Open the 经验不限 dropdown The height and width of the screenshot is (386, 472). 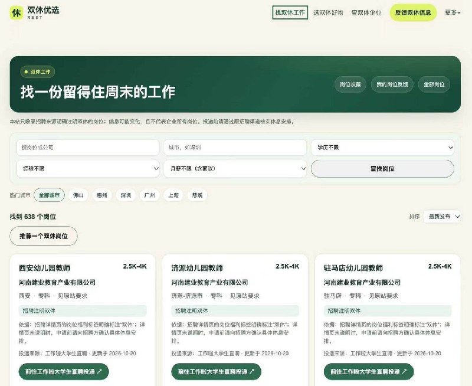tap(87, 169)
